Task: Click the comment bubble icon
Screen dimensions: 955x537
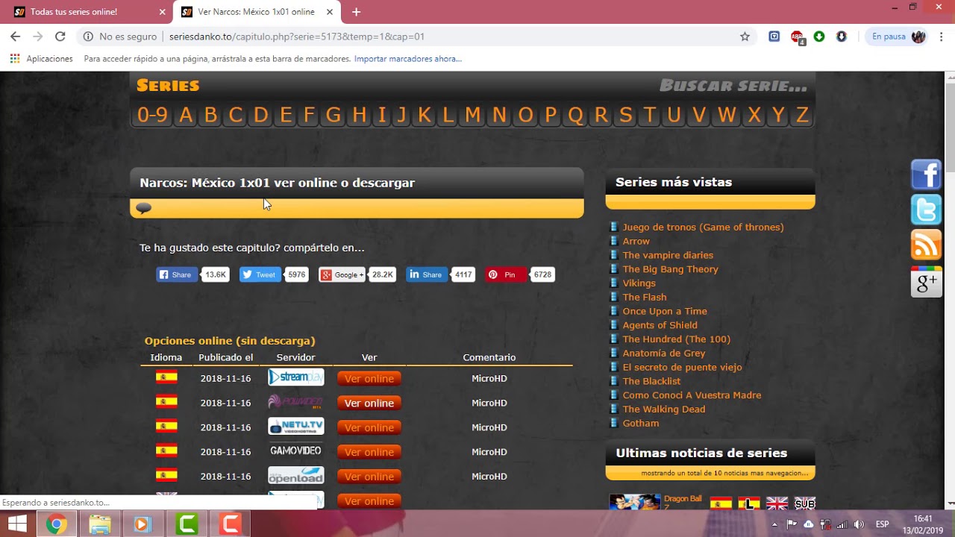Action: point(144,208)
